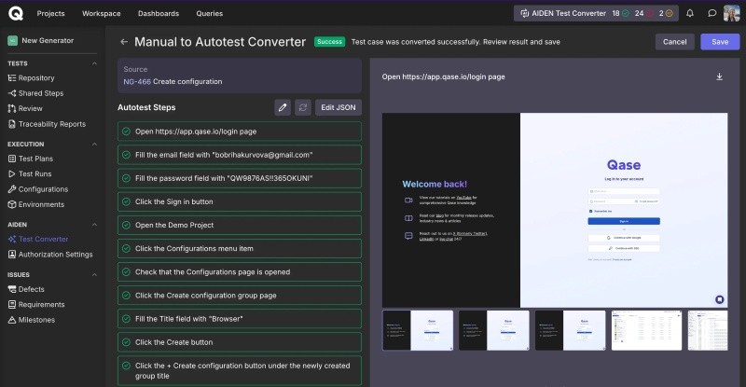Open the notifications bell
This screenshot has width=746, height=387.
690,13
